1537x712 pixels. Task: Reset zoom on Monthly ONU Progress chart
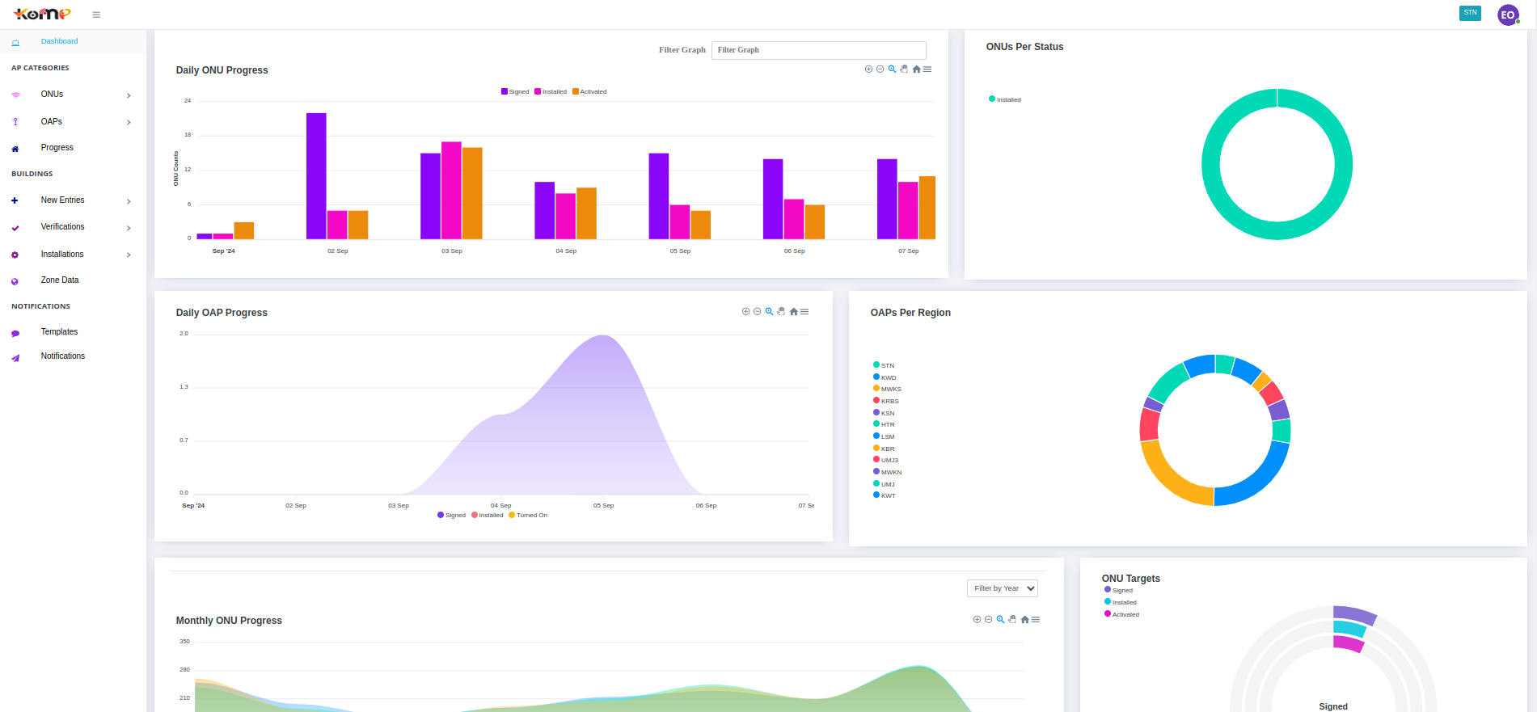tap(1024, 619)
